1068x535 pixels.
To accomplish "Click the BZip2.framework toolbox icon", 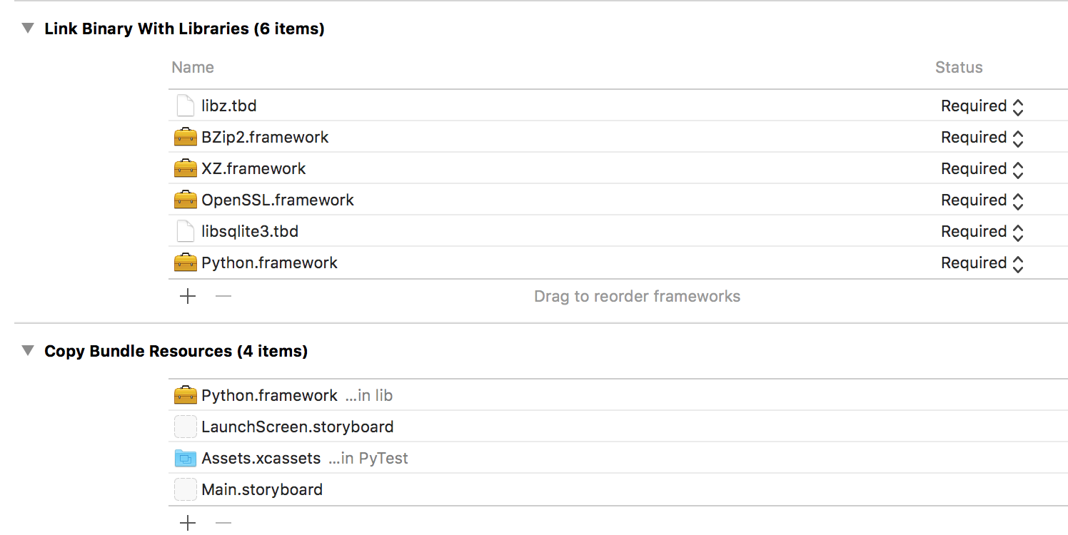I will (x=186, y=137).
